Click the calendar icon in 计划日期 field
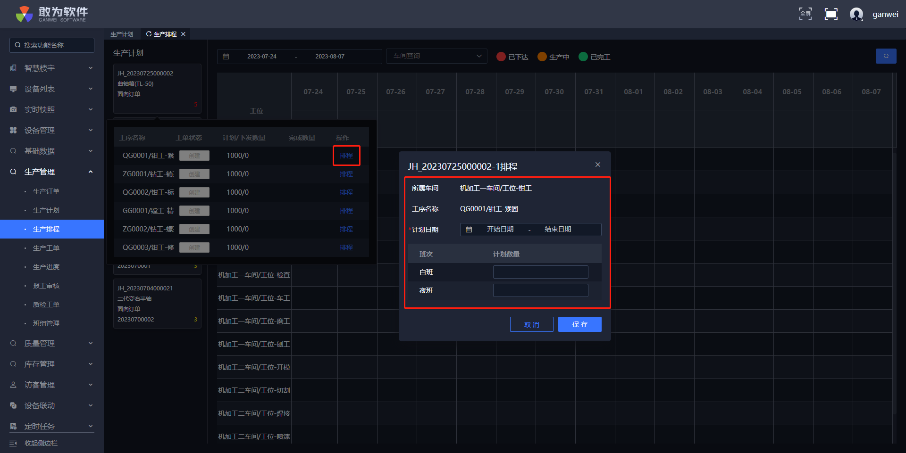The width and height of the screenshot is (906, 453). point(469,230)
